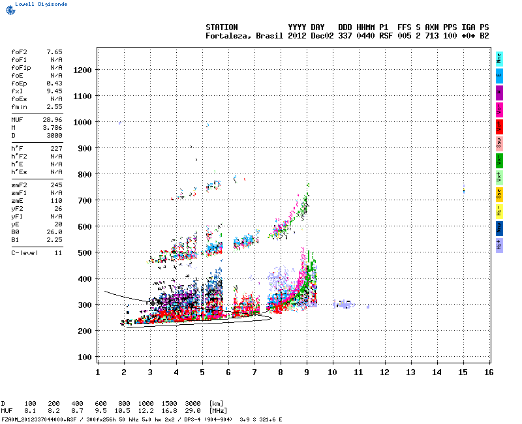Viewport: 522px width, 424px height.
Task: Click the foEs row label
Action: [19, 99]
